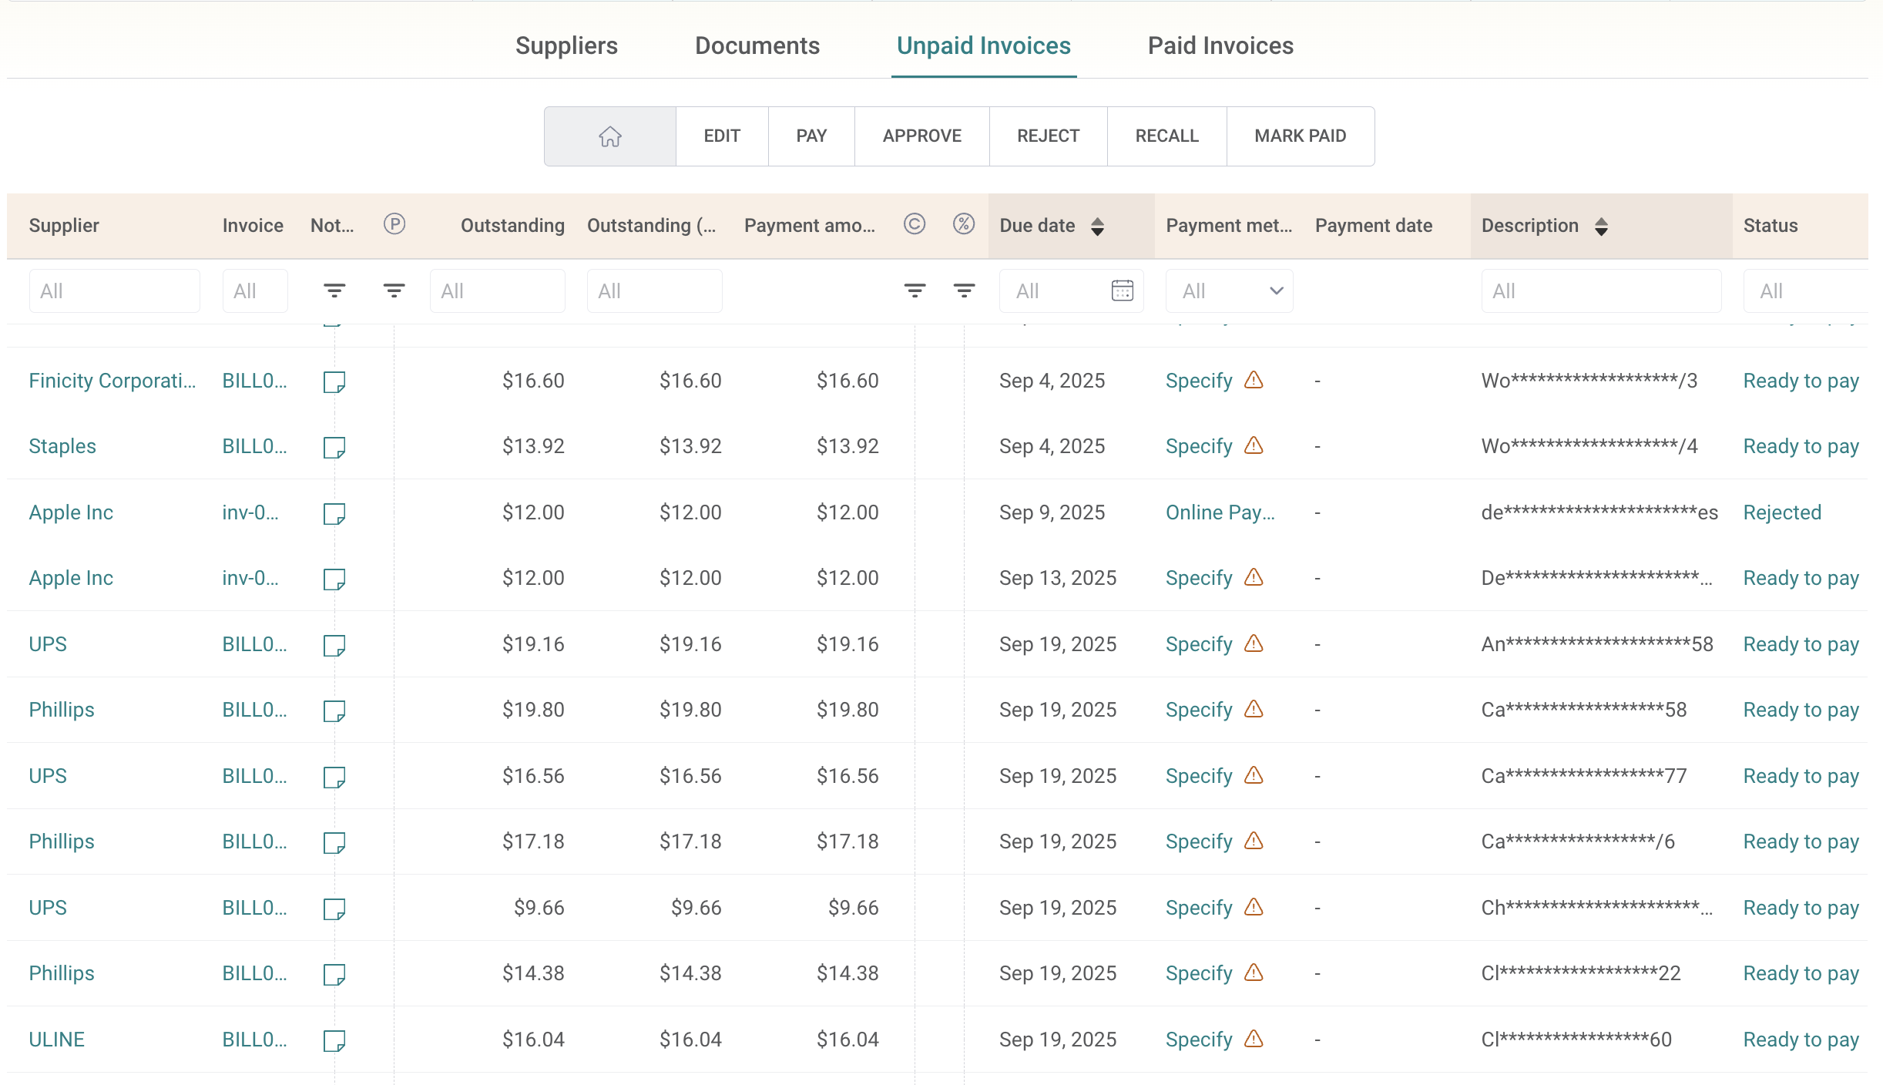Open note icon for ULINE row
This screenshot has width=1883, height=1085.
(334, 1040)
